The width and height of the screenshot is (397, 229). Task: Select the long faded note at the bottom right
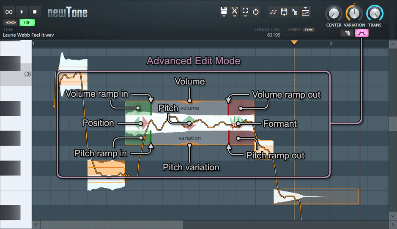pos(316,196)
